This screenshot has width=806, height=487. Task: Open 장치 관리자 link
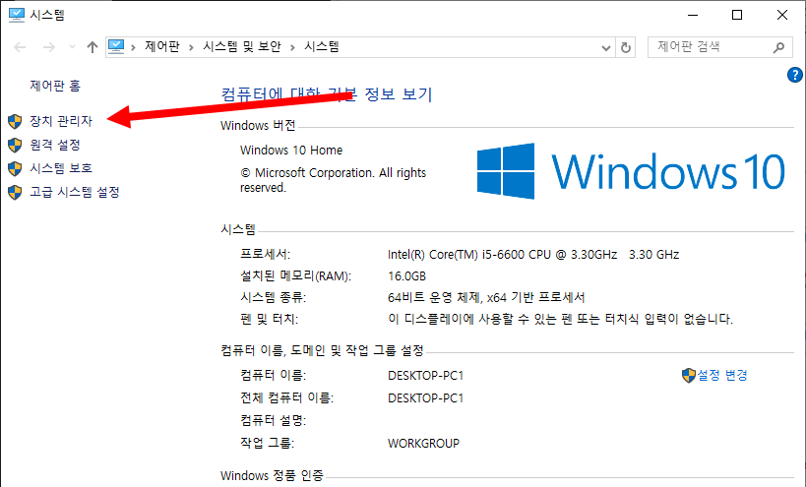(x=61, y=121)
